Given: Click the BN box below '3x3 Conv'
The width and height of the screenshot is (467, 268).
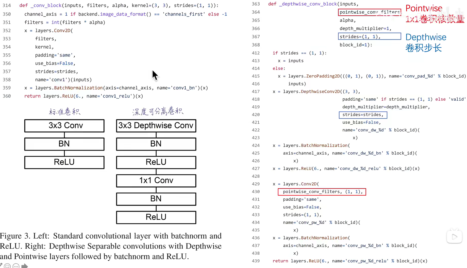Looking at the screenshot, I should pos(64,144).
